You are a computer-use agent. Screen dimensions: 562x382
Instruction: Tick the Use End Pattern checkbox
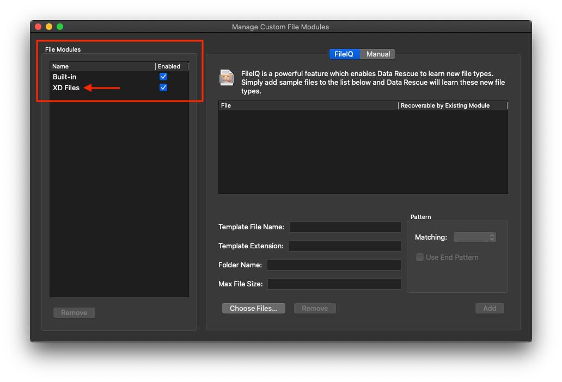pos(420,257)
